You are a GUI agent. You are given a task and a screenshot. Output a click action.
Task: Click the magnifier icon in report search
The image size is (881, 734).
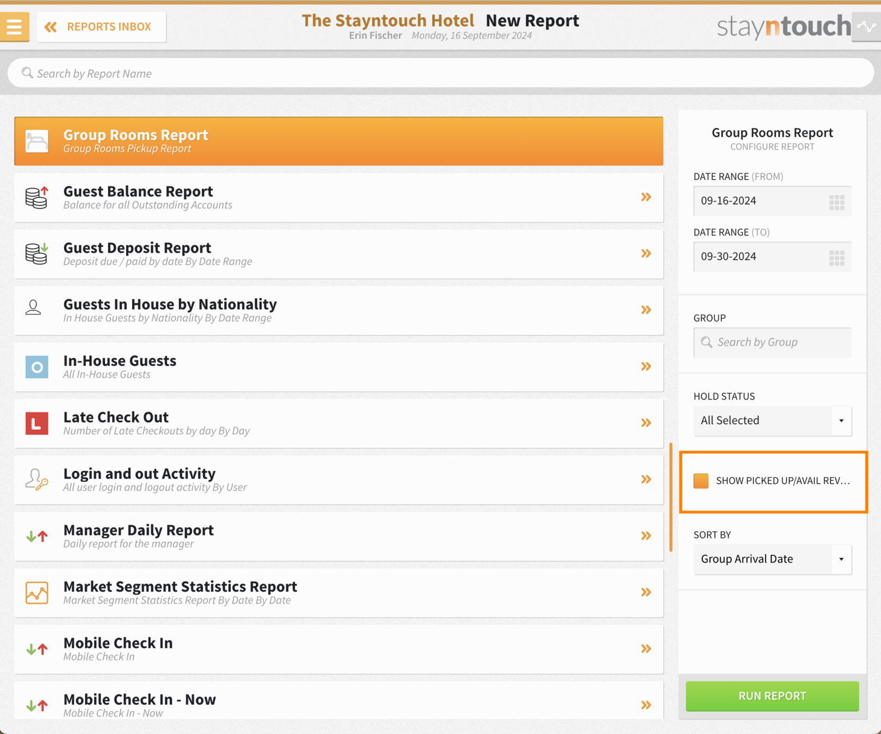point(27,73)
